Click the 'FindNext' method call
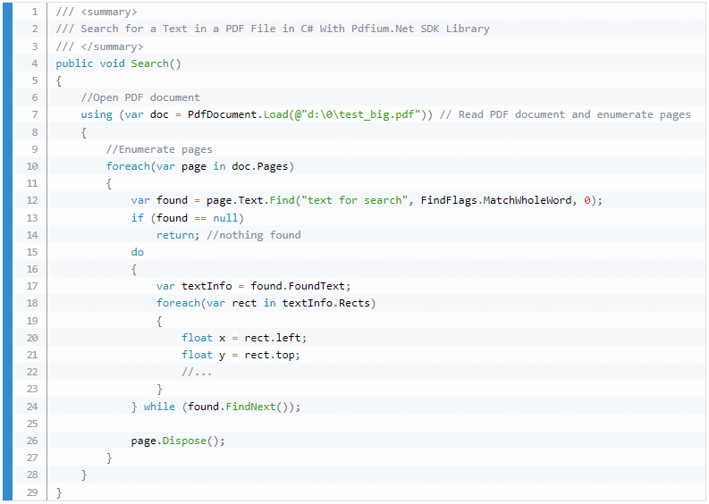This screenshot has width=709, height=504. [250, 407]
